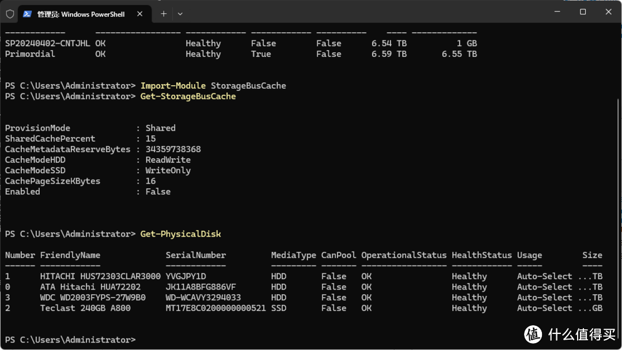Click the HDD media type of HITACHI HUS72303CLAR3000
622x350 pixels.
point(279,276)
